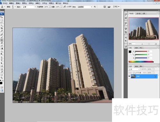Screen dimensions: 160x122
Task: Toggle airbrush mode in options bar
Action: 65,7
